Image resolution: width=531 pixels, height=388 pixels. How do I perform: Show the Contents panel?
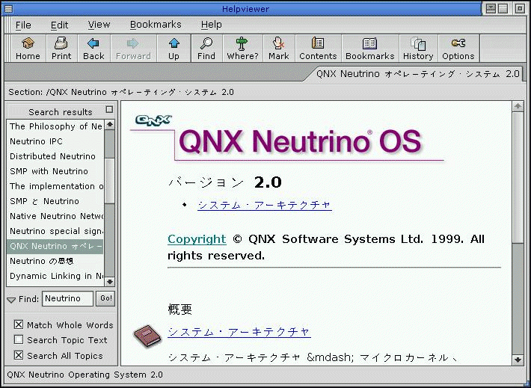pyautogui.click(x=318, y=49)
